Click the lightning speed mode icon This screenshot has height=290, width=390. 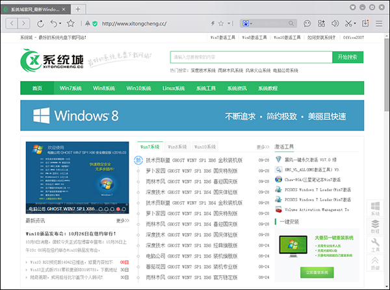click(213, 23)
